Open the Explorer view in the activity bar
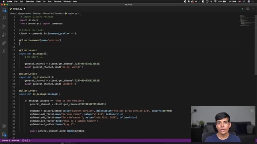 (x=4, y=10)
